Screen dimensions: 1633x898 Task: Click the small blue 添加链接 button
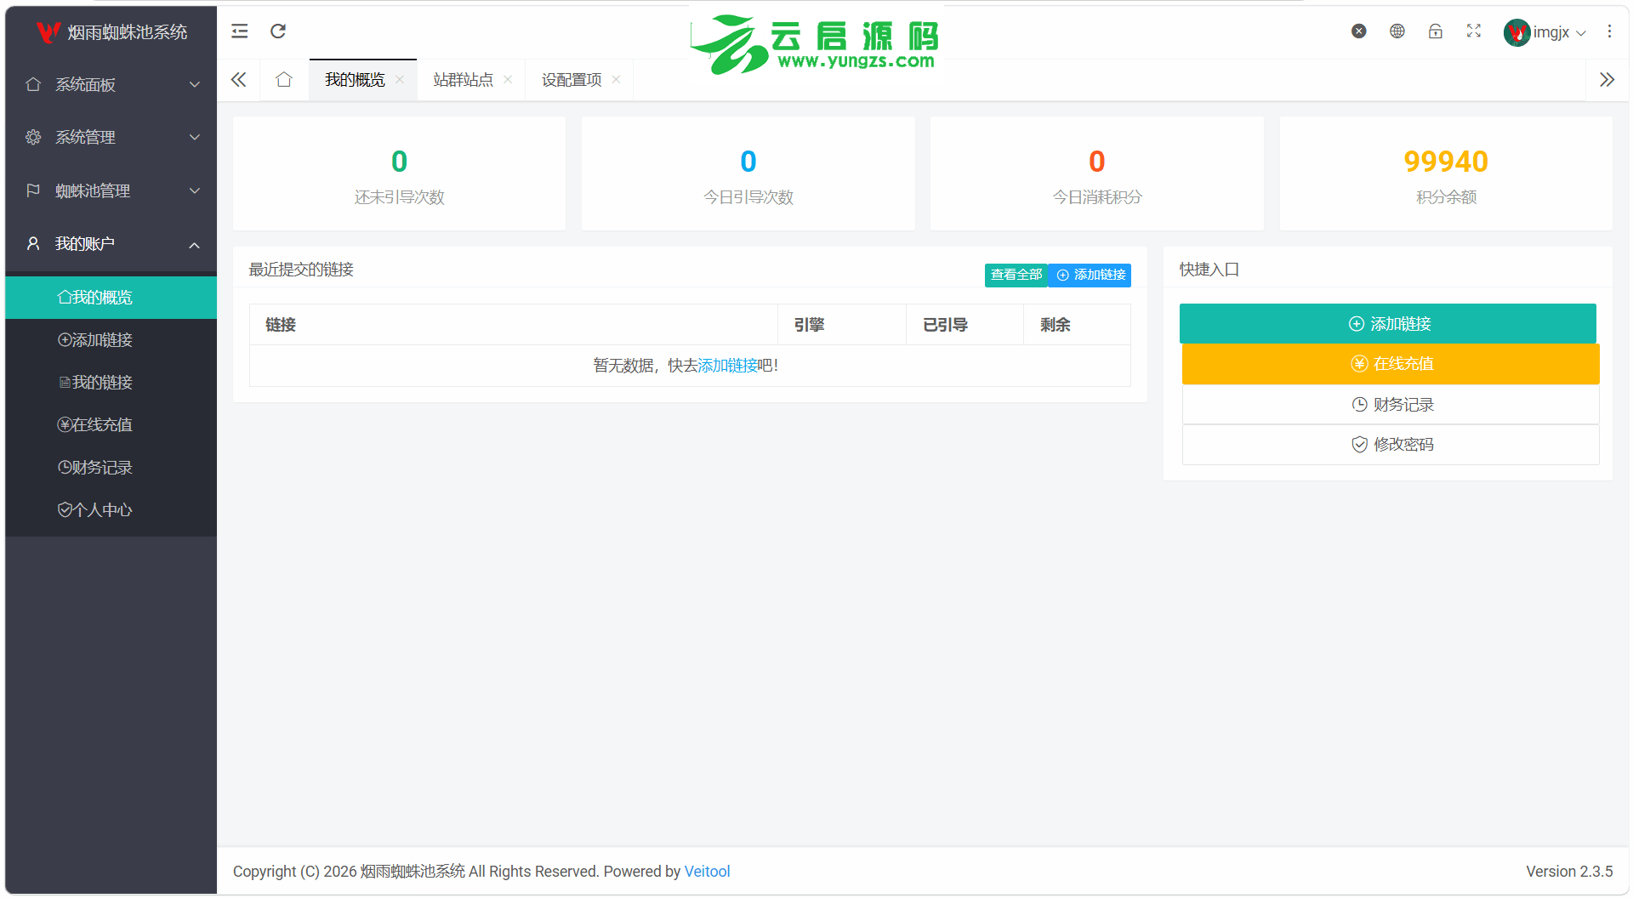pos(1090,275)
